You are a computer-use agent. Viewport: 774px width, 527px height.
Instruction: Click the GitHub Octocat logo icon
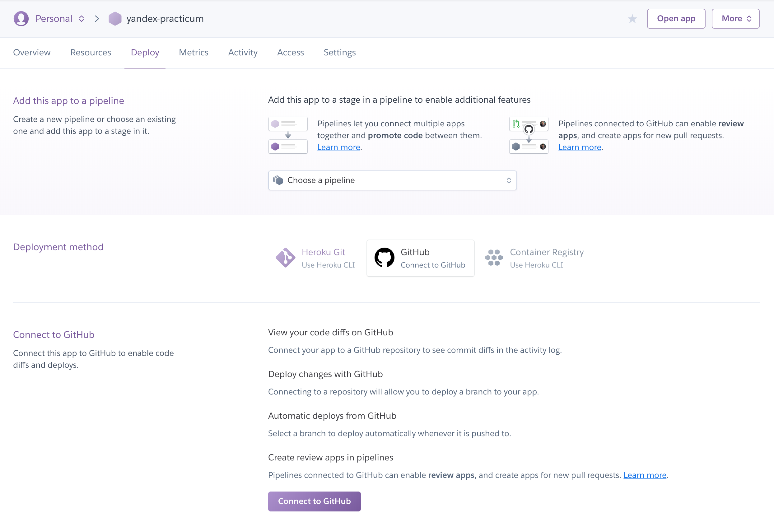tap(384, 258)
